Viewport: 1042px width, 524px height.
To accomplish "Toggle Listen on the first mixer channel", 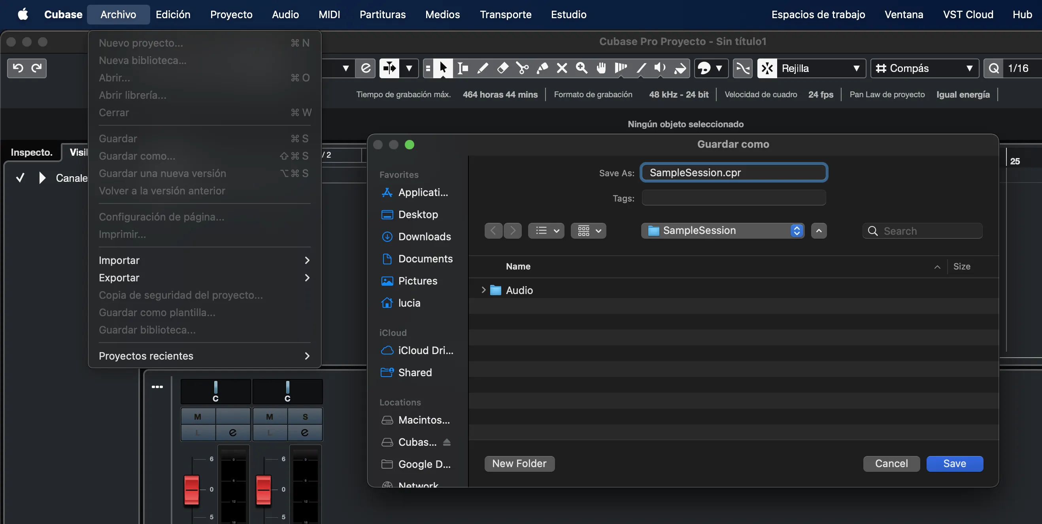I will coord(197,433).
